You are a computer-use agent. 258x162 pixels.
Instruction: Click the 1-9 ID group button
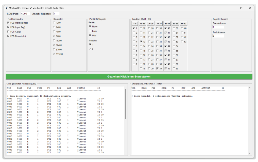(x=135, y=24)
